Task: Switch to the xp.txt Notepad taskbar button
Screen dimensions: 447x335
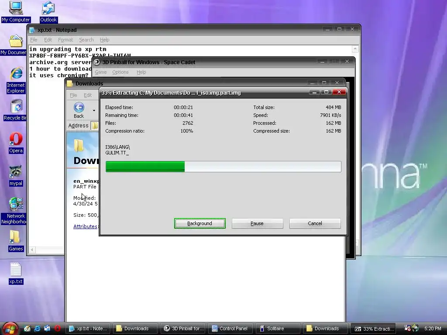Action: tap(88, 328)
